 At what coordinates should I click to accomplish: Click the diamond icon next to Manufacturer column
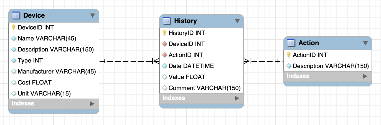tap(13, 72)
